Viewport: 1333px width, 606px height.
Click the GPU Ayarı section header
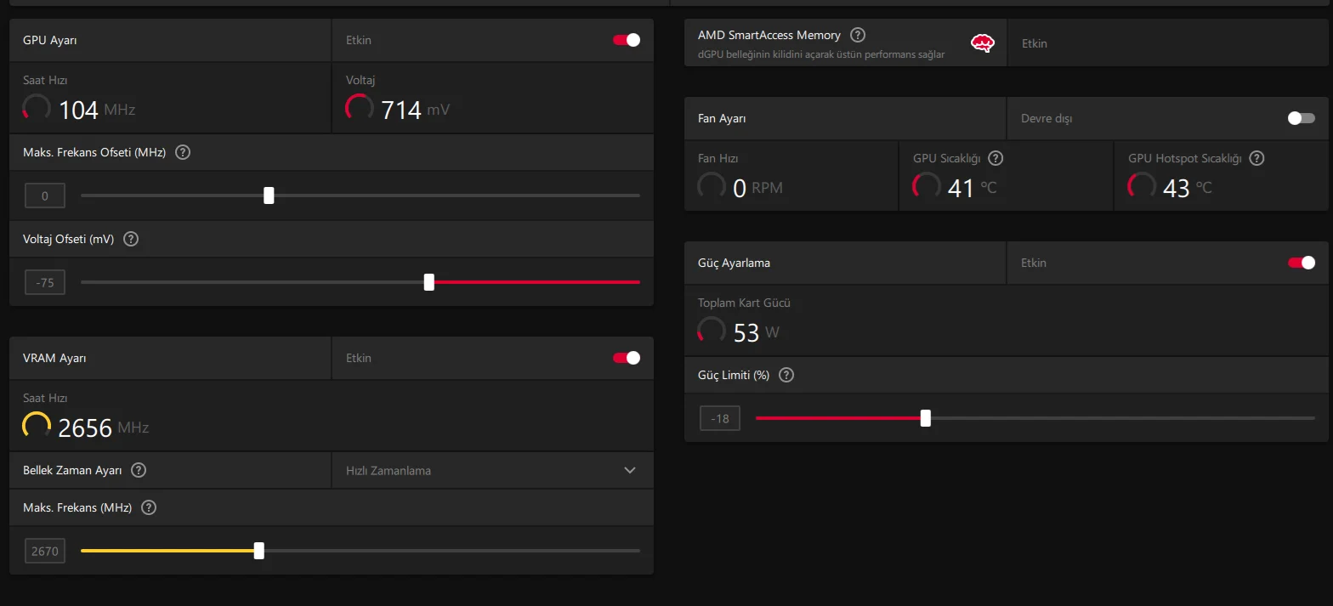(x=50, y=40)
